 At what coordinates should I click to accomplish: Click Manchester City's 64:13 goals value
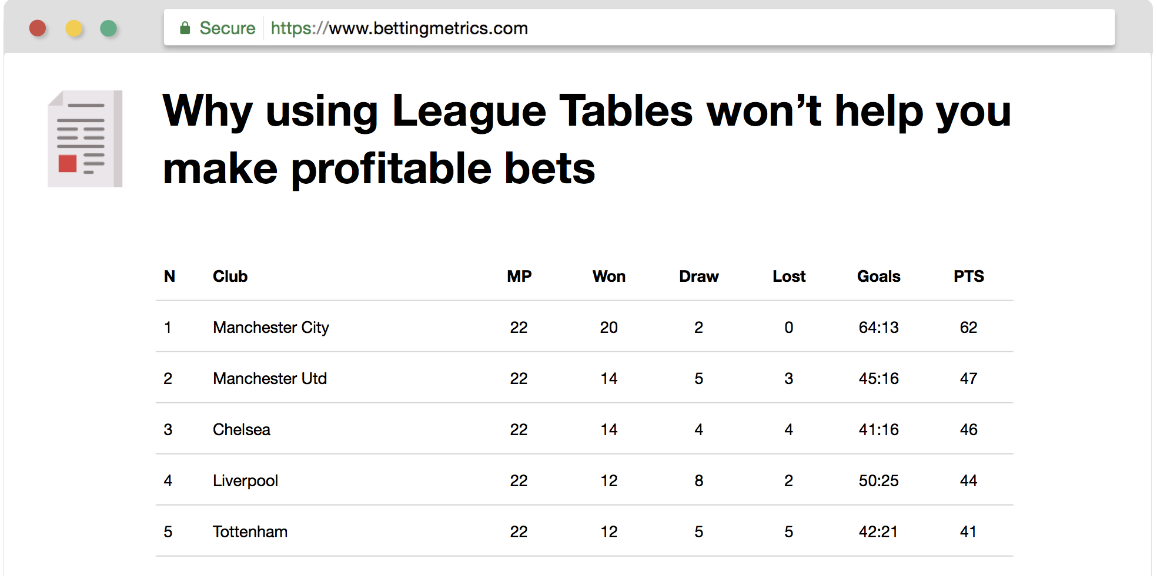point(878,327)
